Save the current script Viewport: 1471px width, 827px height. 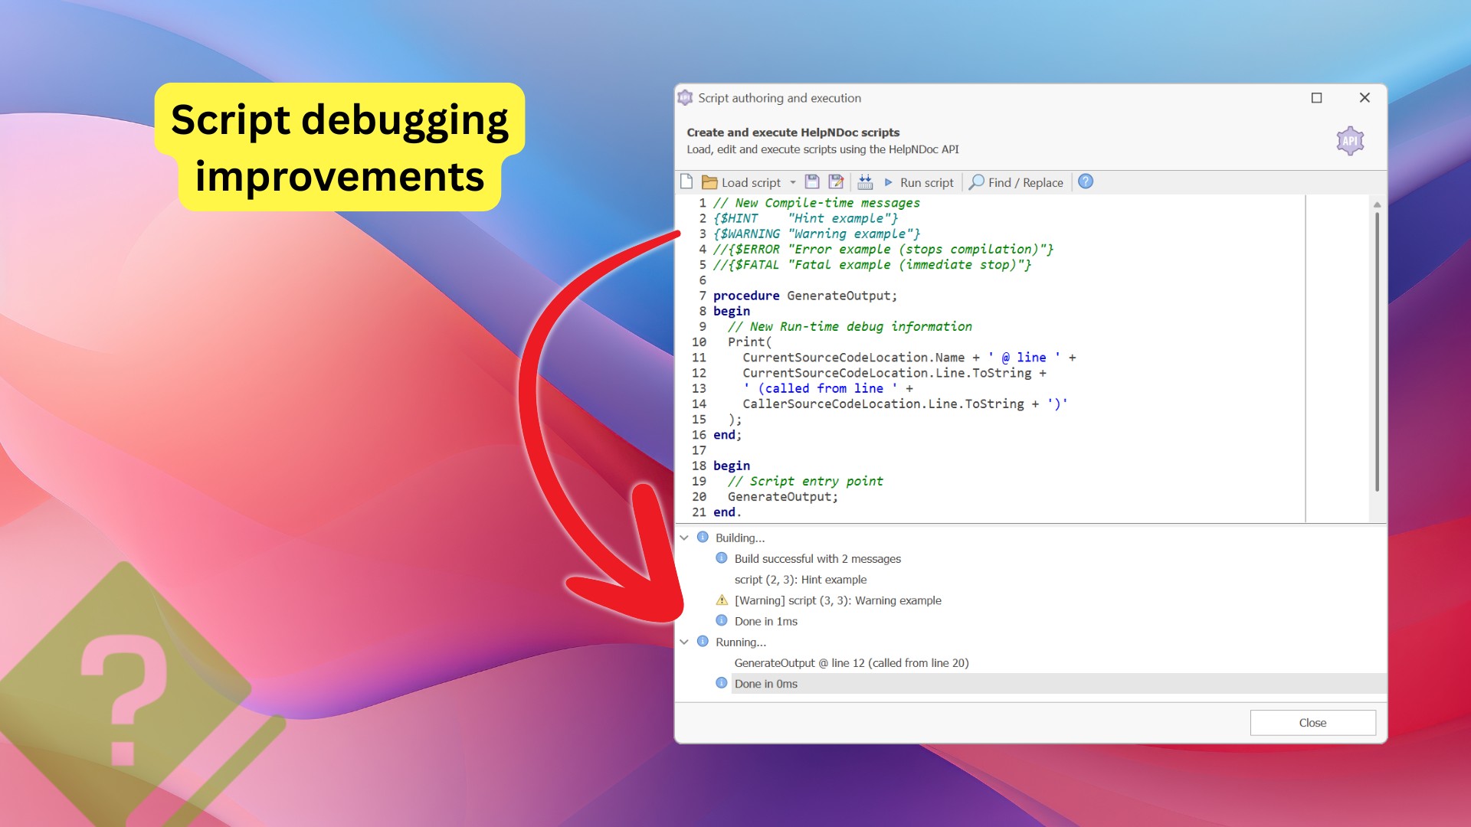811,181
